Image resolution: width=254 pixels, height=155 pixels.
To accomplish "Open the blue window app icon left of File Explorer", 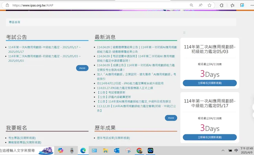I will coord(94,151).
